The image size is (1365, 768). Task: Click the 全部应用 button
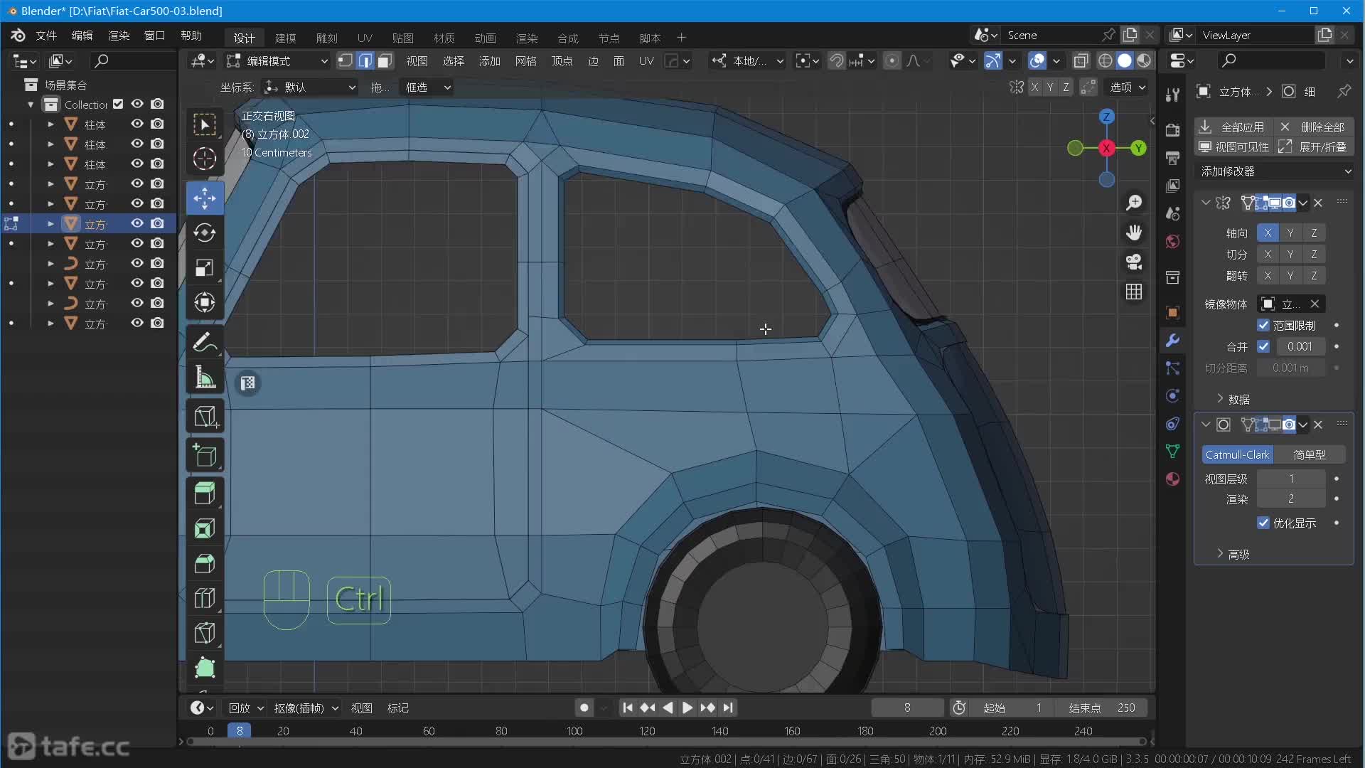pyautogui.click(x=1232, y=127)
